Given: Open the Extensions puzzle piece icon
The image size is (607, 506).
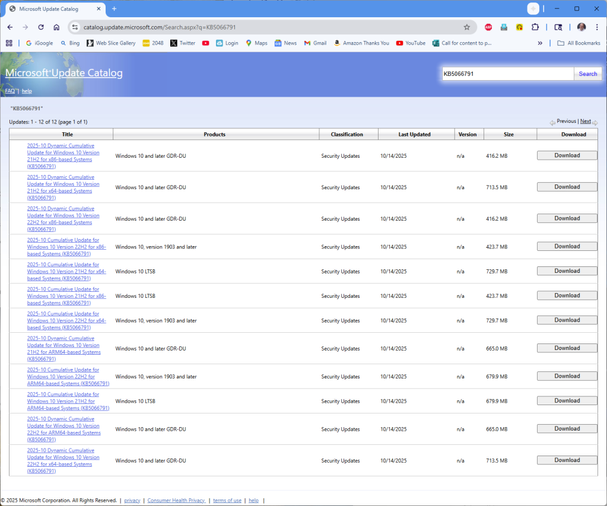Looking at the screenshot, I should pyautogui.click(x=535, y=27).
